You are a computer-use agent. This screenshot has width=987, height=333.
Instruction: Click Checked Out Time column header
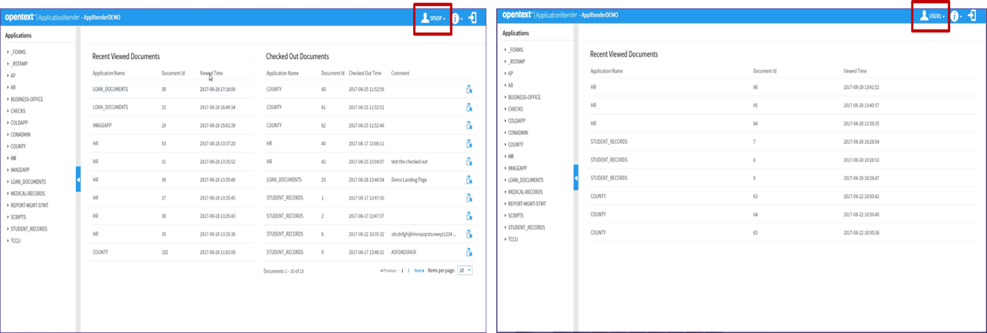365,74
